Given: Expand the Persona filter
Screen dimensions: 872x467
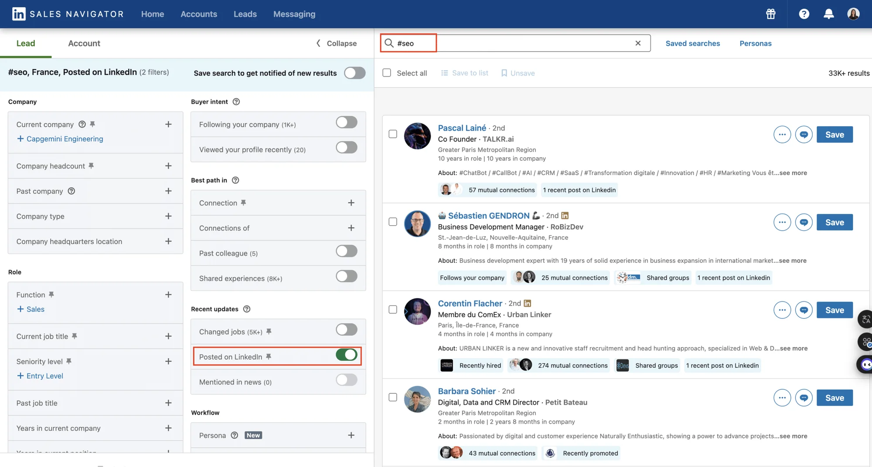Looking at the screenshot, I should tap(351, 435).
